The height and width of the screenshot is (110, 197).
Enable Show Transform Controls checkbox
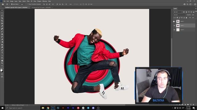click(x=28, y=4)
